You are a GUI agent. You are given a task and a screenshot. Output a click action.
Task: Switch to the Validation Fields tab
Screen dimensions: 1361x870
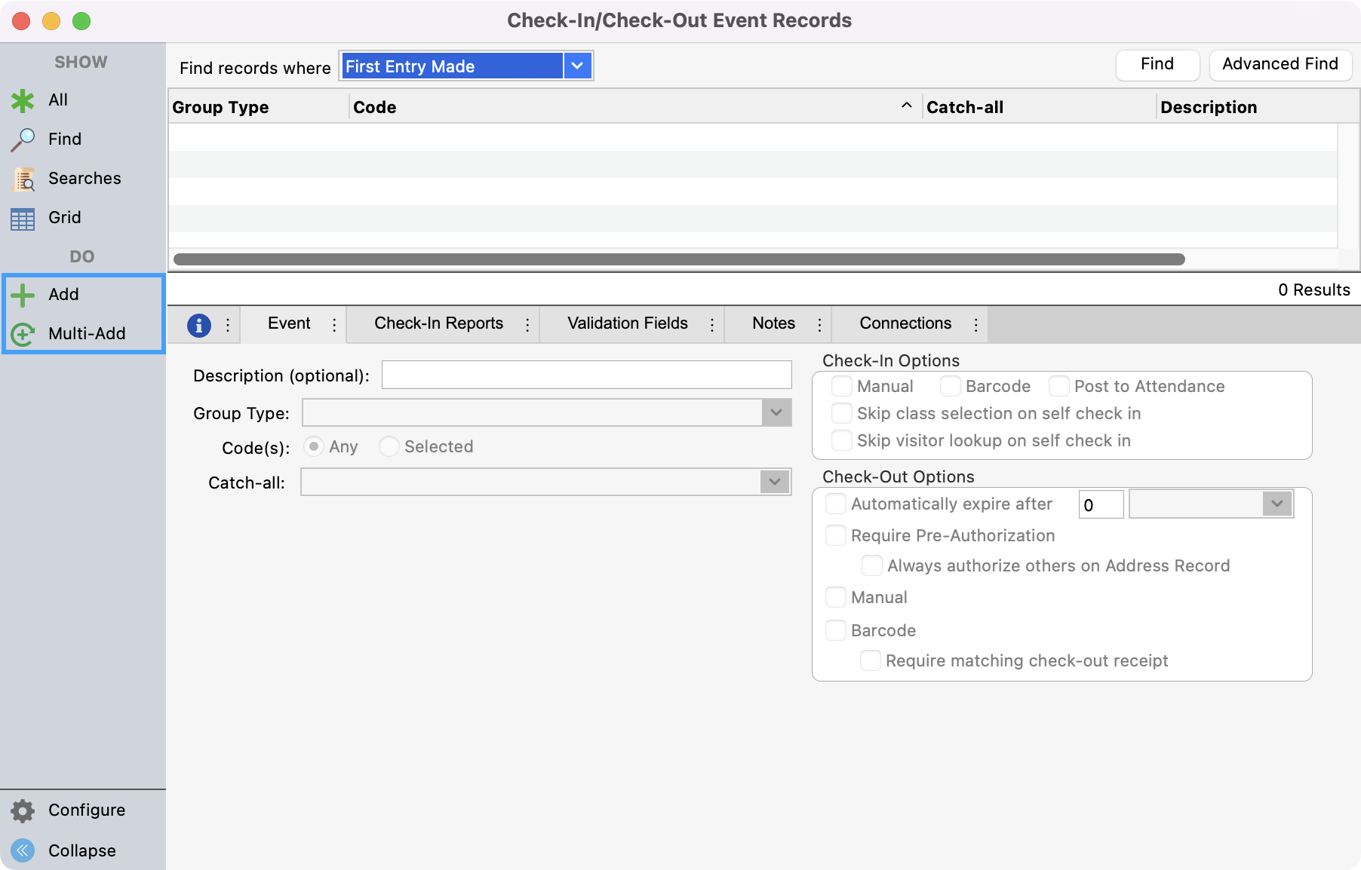pos(626,323)
